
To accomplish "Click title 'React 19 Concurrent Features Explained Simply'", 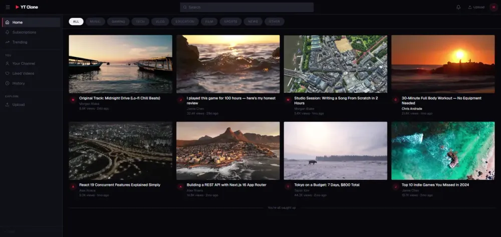I will 120,184.
